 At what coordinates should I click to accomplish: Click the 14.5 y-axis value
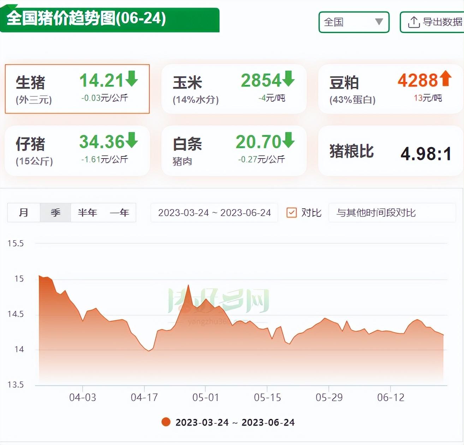coord(16,314)
